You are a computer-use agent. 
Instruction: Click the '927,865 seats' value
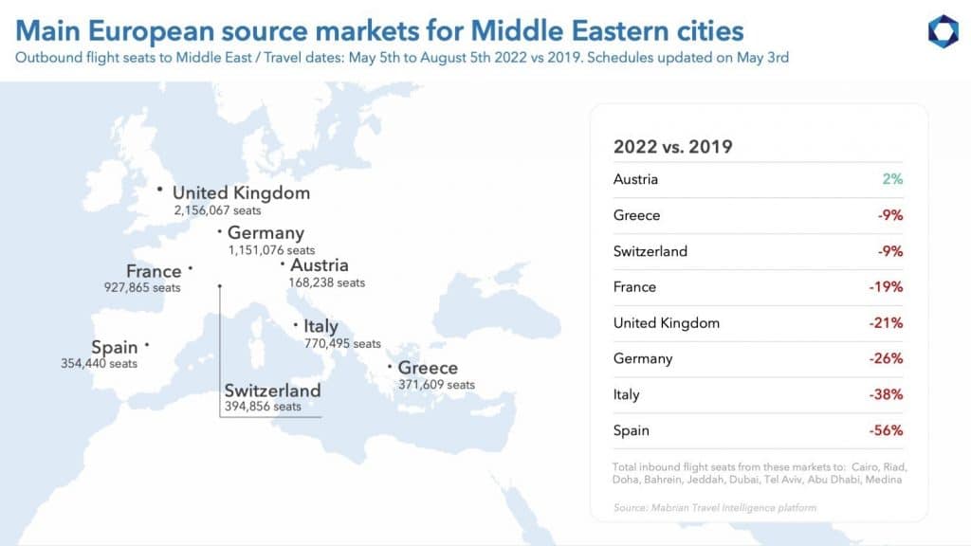142,288
